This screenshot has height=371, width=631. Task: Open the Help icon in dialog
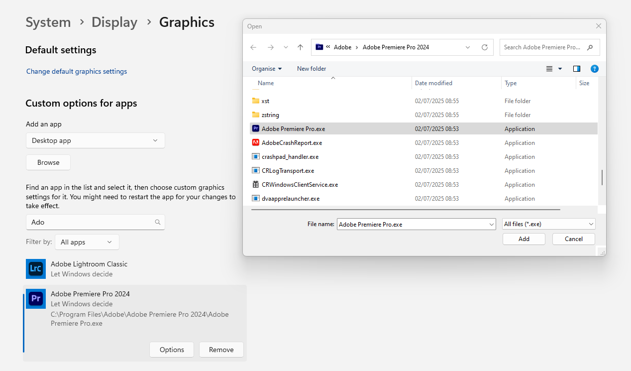coord(594,69)
